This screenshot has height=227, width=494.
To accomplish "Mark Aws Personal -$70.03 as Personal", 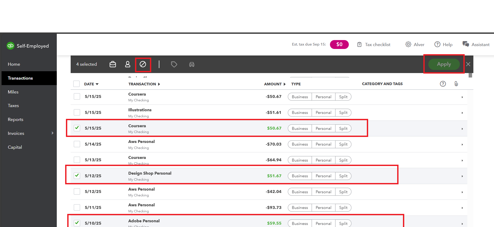I will pyautogui.click(x=323, y=144).
